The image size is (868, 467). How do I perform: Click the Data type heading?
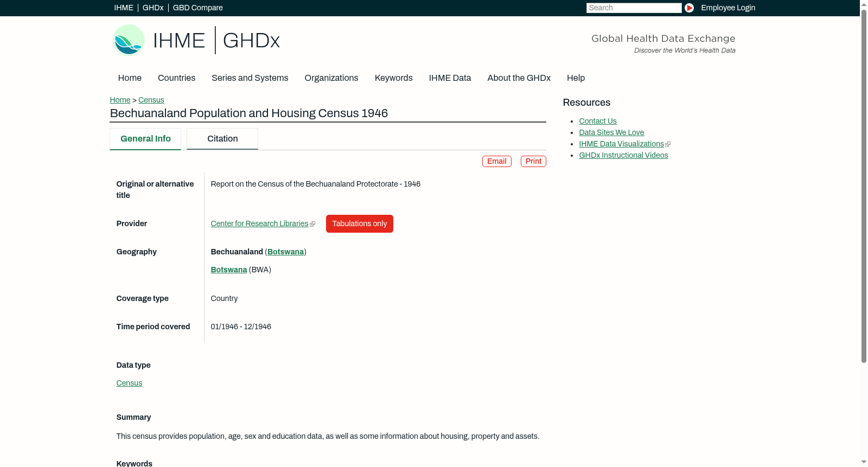pyautogui.click(x=133, y=365)
